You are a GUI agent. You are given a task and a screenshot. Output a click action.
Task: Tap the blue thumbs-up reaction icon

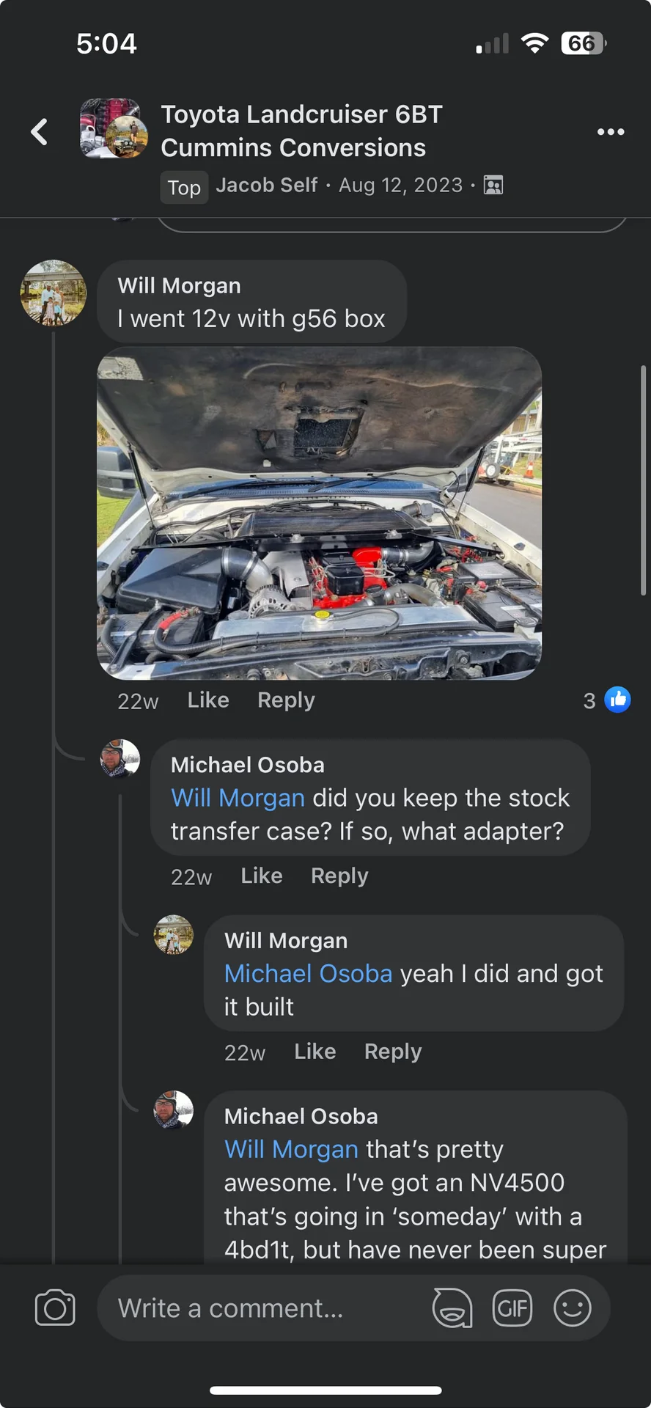tap(617, 700)
